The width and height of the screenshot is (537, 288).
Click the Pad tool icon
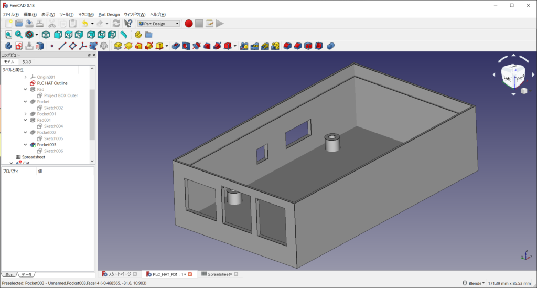118,46
